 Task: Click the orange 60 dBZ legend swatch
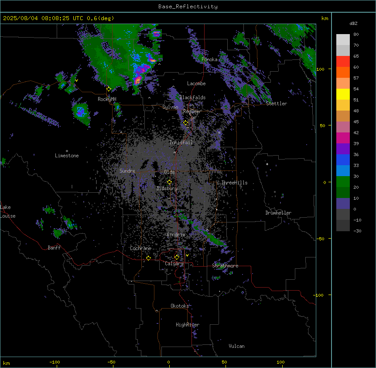coord(343,72)
